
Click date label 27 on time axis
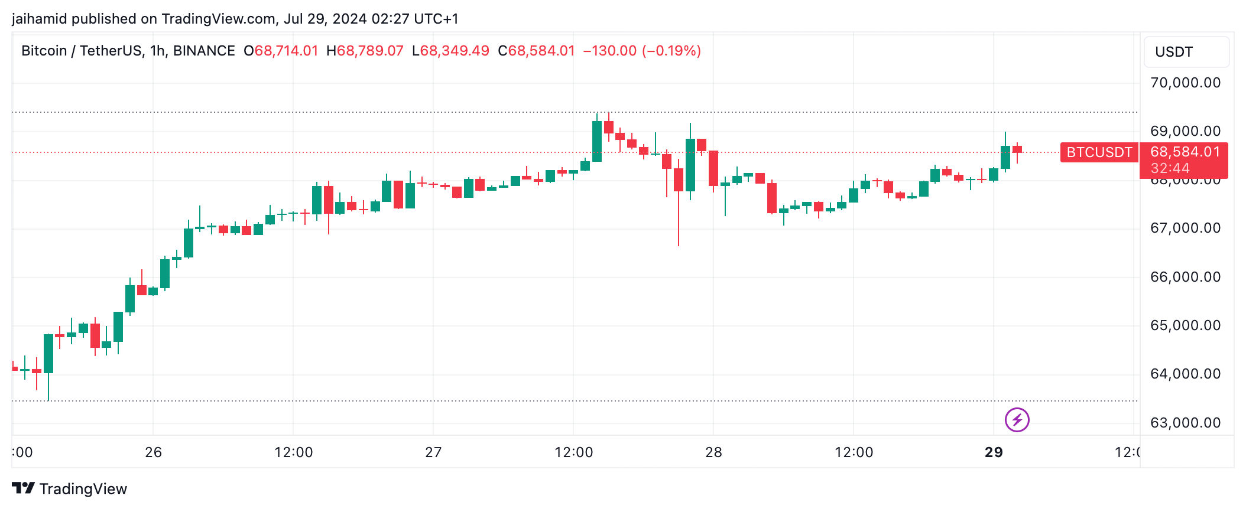pyautogui.click(x=433, y=452)
